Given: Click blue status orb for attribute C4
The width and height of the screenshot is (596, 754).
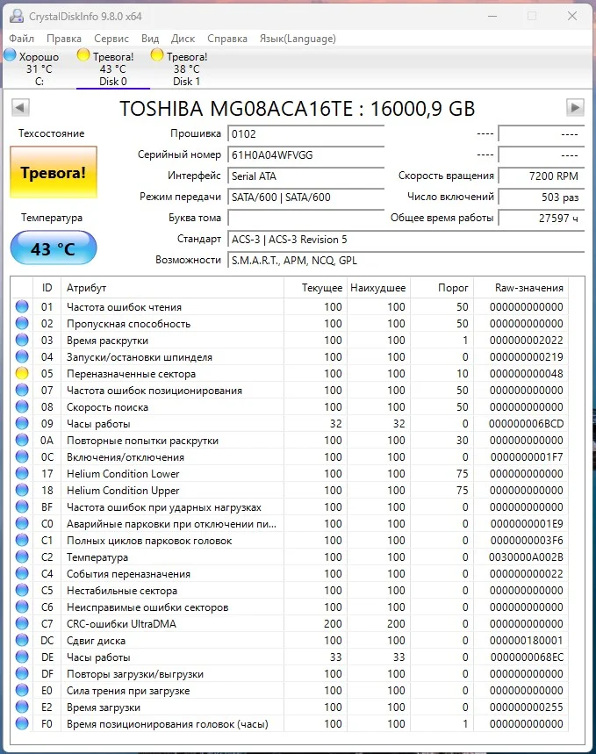Looking at the screenshot, I should [x=22, y=574].
